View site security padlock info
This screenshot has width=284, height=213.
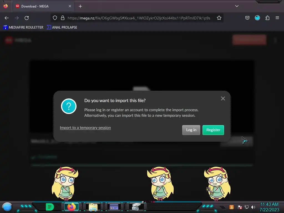pos(63,18)
